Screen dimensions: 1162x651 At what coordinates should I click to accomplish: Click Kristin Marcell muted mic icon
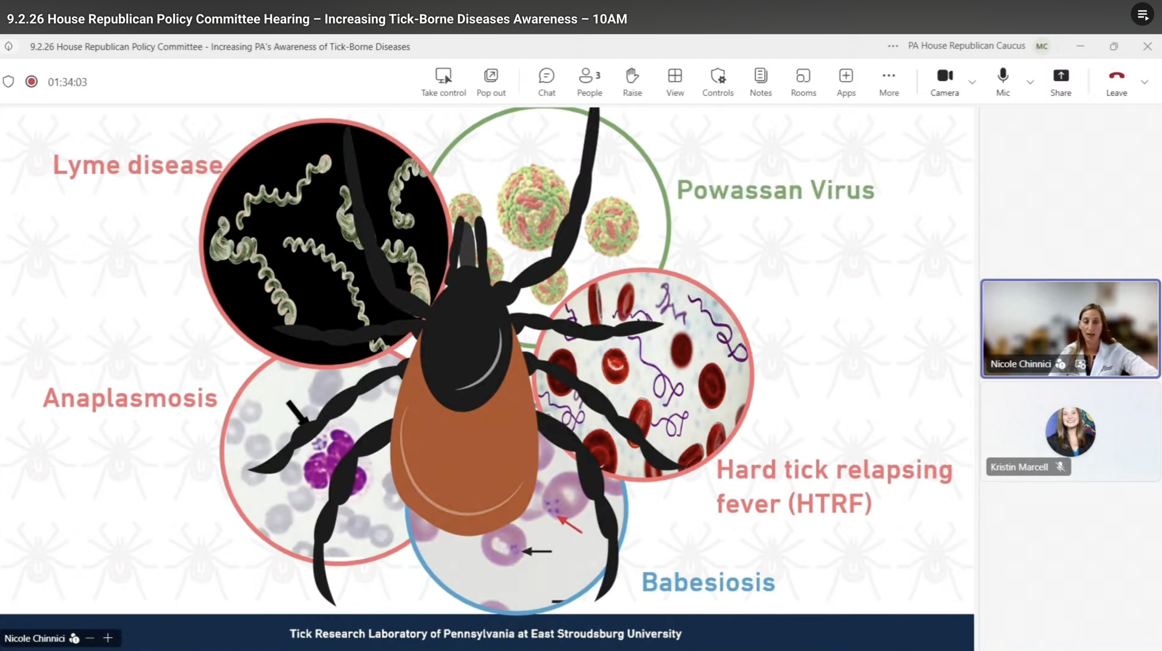(x=1060, y=467)
